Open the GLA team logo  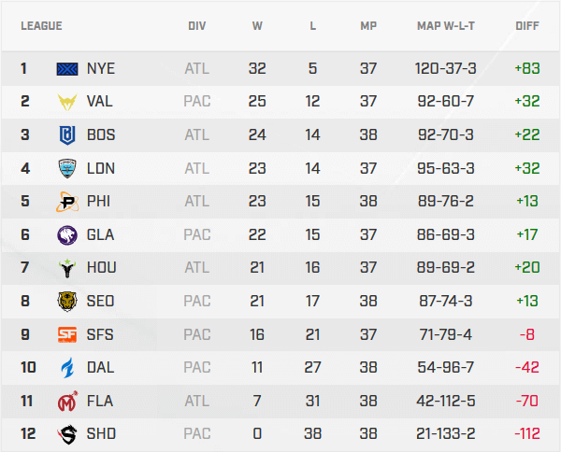[68, 234]
